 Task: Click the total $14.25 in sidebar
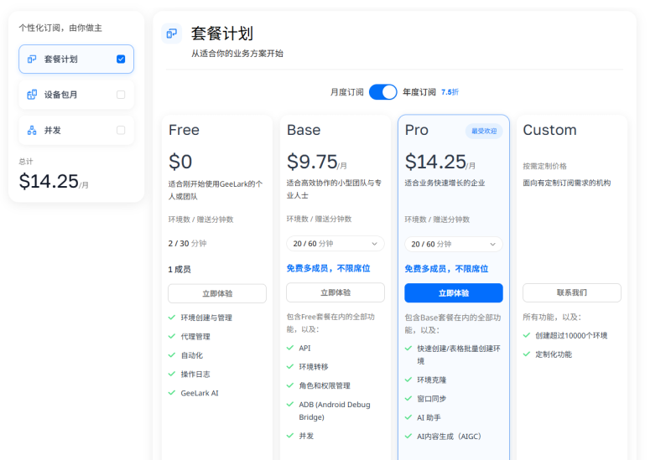point(49,181)
